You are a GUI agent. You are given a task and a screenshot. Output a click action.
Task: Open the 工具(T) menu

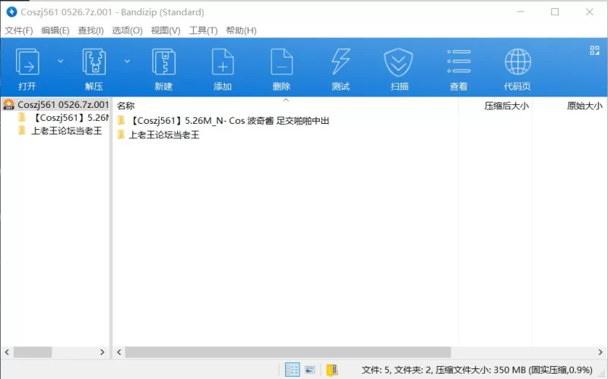(x=203, y=30)
